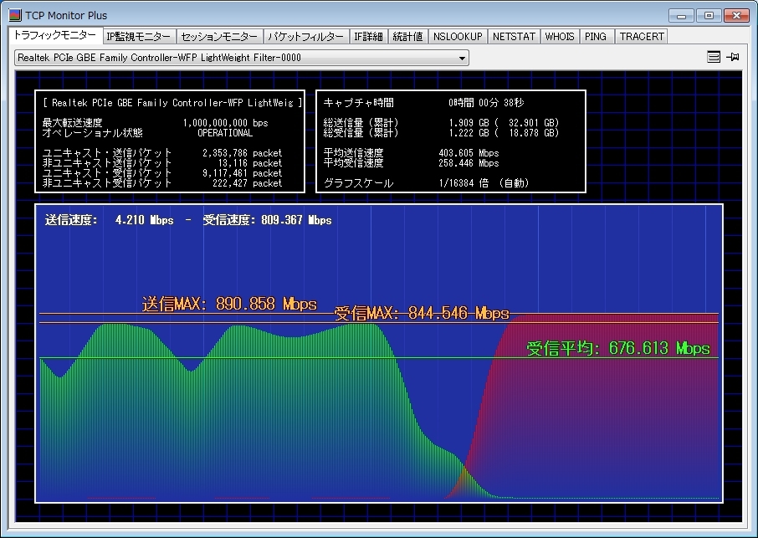Open the IF詳細 tab
The image size is (758, 538).
[368, 37]
